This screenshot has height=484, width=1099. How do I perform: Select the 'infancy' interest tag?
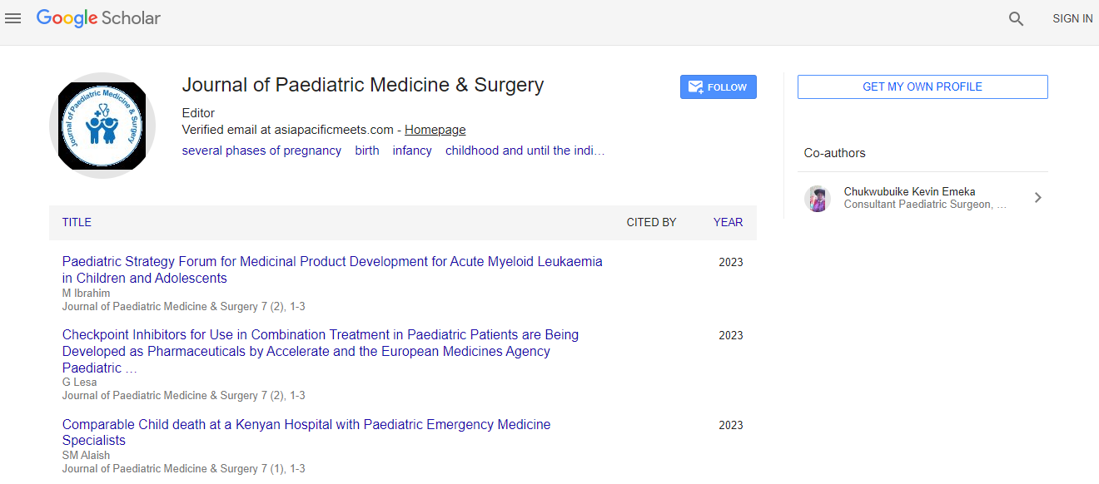coord(412,151)
